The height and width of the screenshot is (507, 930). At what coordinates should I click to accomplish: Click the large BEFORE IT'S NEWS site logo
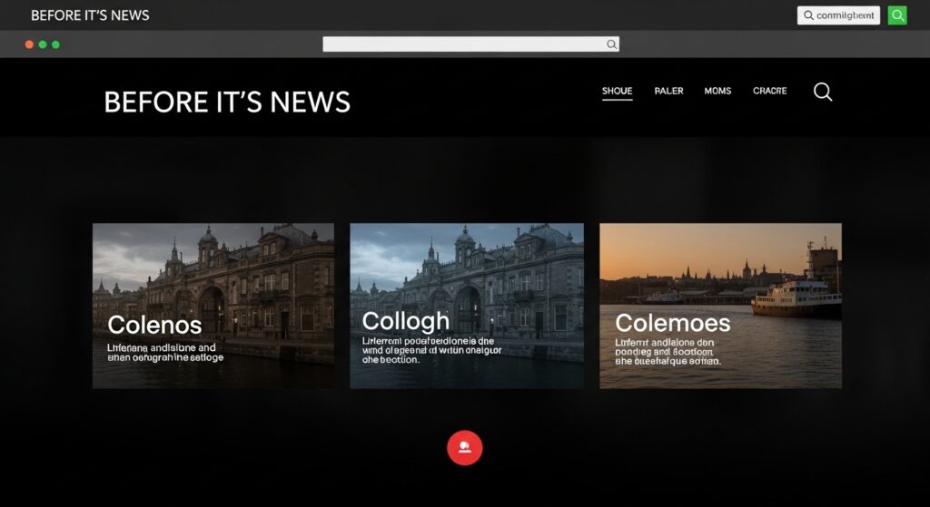(227, 102)
